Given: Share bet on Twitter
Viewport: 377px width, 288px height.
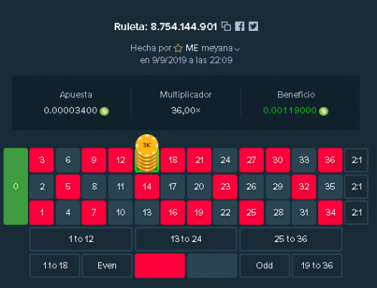Looking at the screenshot, I should 253,26.
